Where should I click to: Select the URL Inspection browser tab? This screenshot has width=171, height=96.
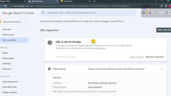[x=43, y=1]
